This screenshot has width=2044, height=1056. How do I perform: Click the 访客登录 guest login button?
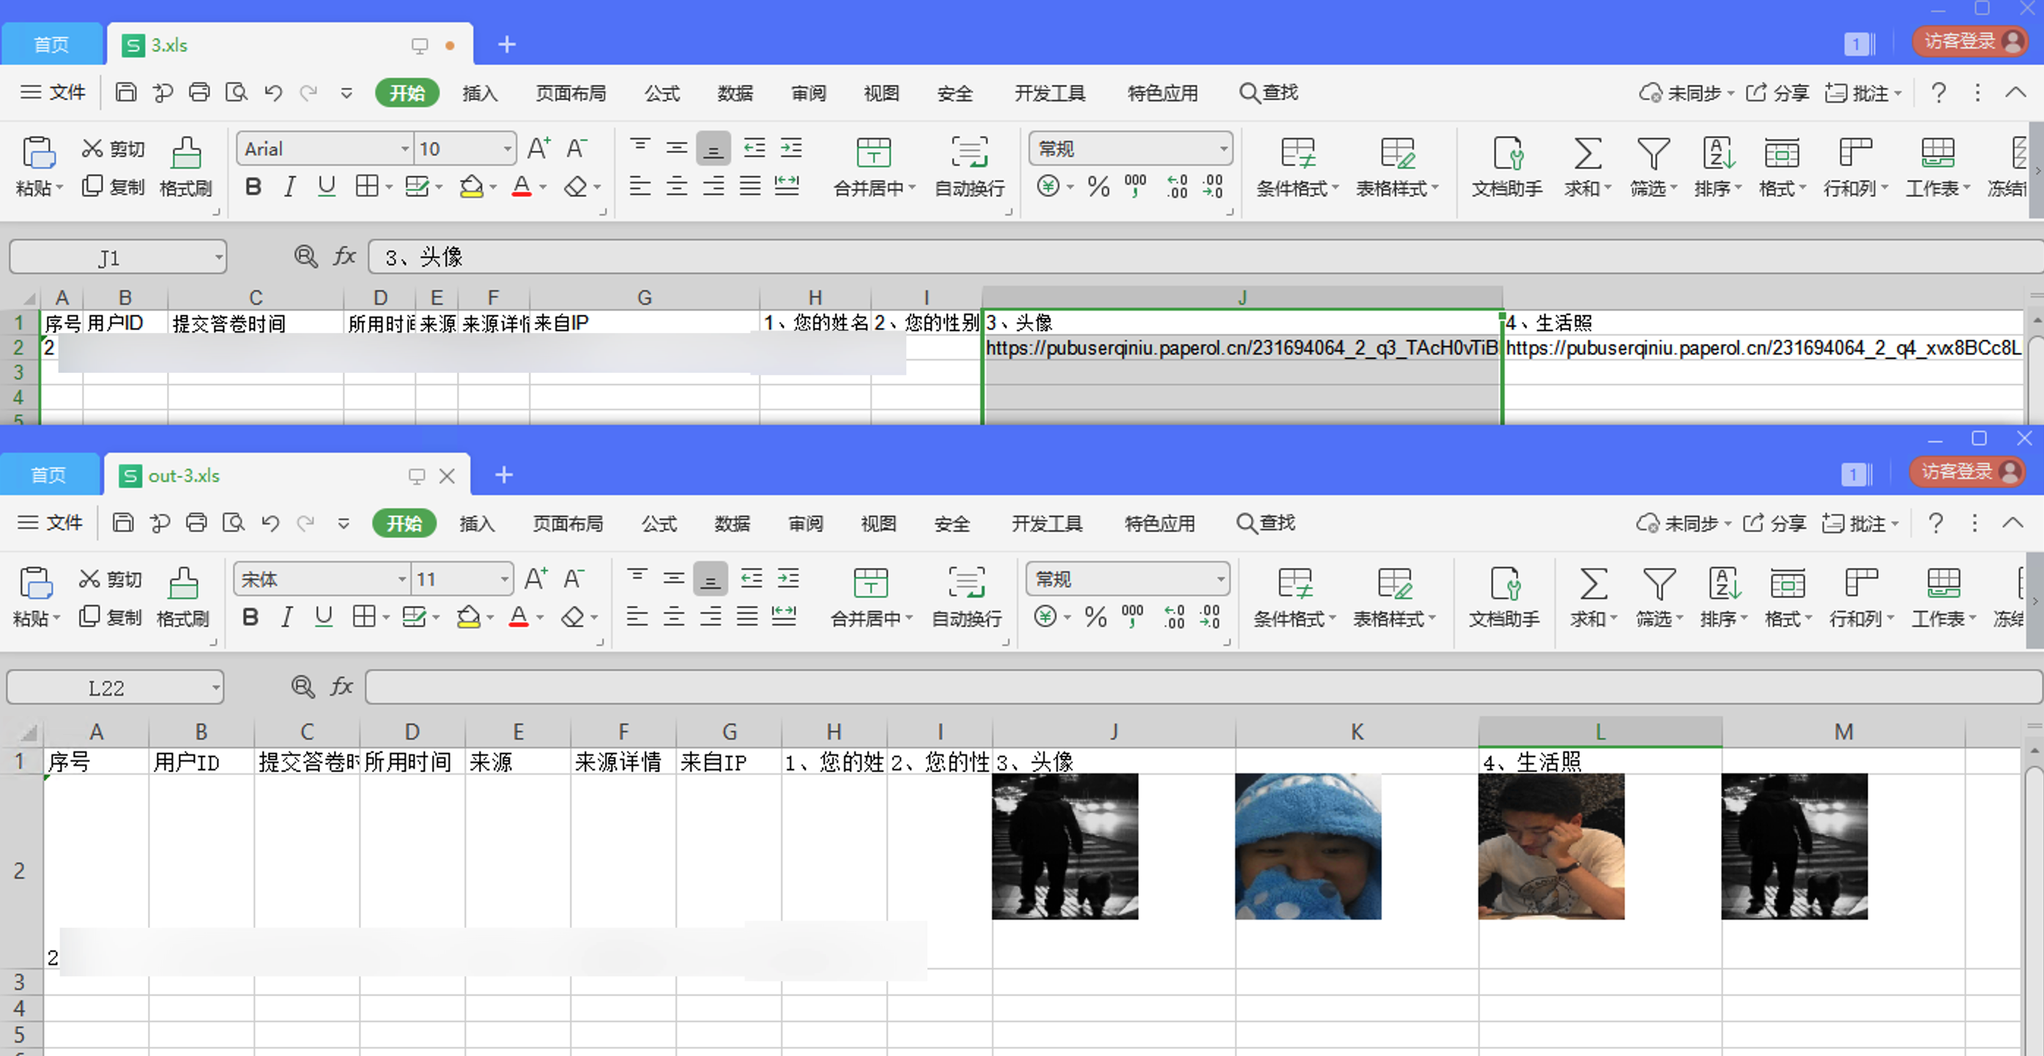pyautogui.click(x=1970, y=42)
